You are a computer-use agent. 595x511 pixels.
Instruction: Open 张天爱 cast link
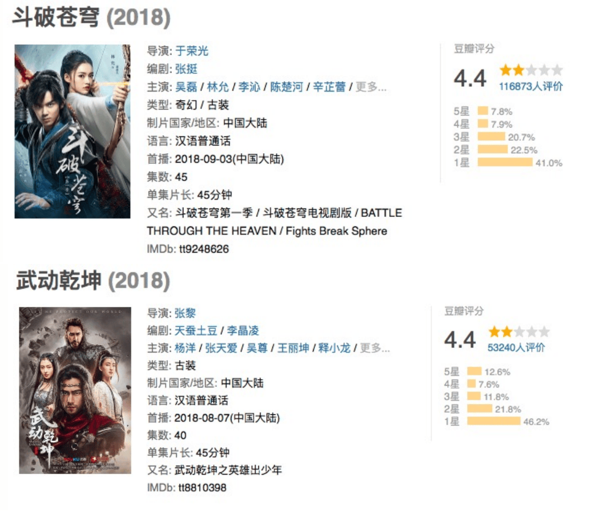tap(223, 348)
